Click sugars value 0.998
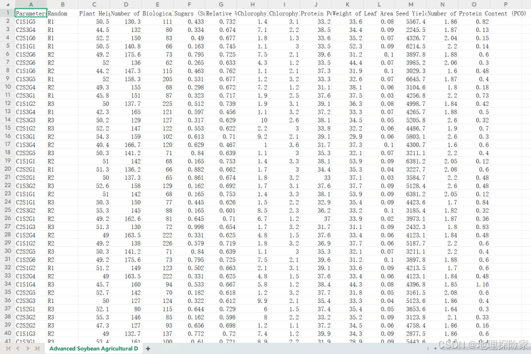 tap(190, 227)
